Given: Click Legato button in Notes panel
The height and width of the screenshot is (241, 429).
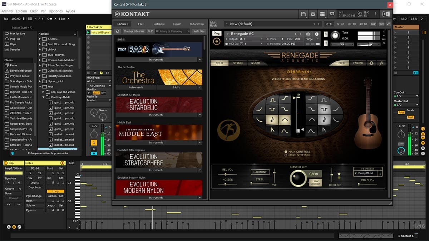Looking at the screenshot, I should tap(35, 182).
